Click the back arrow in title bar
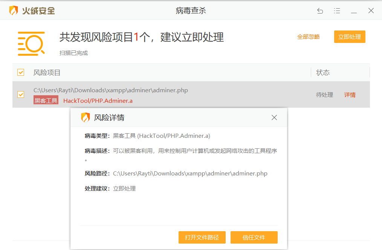The height and width of the screenshot is (250, 382). [320, 11]
